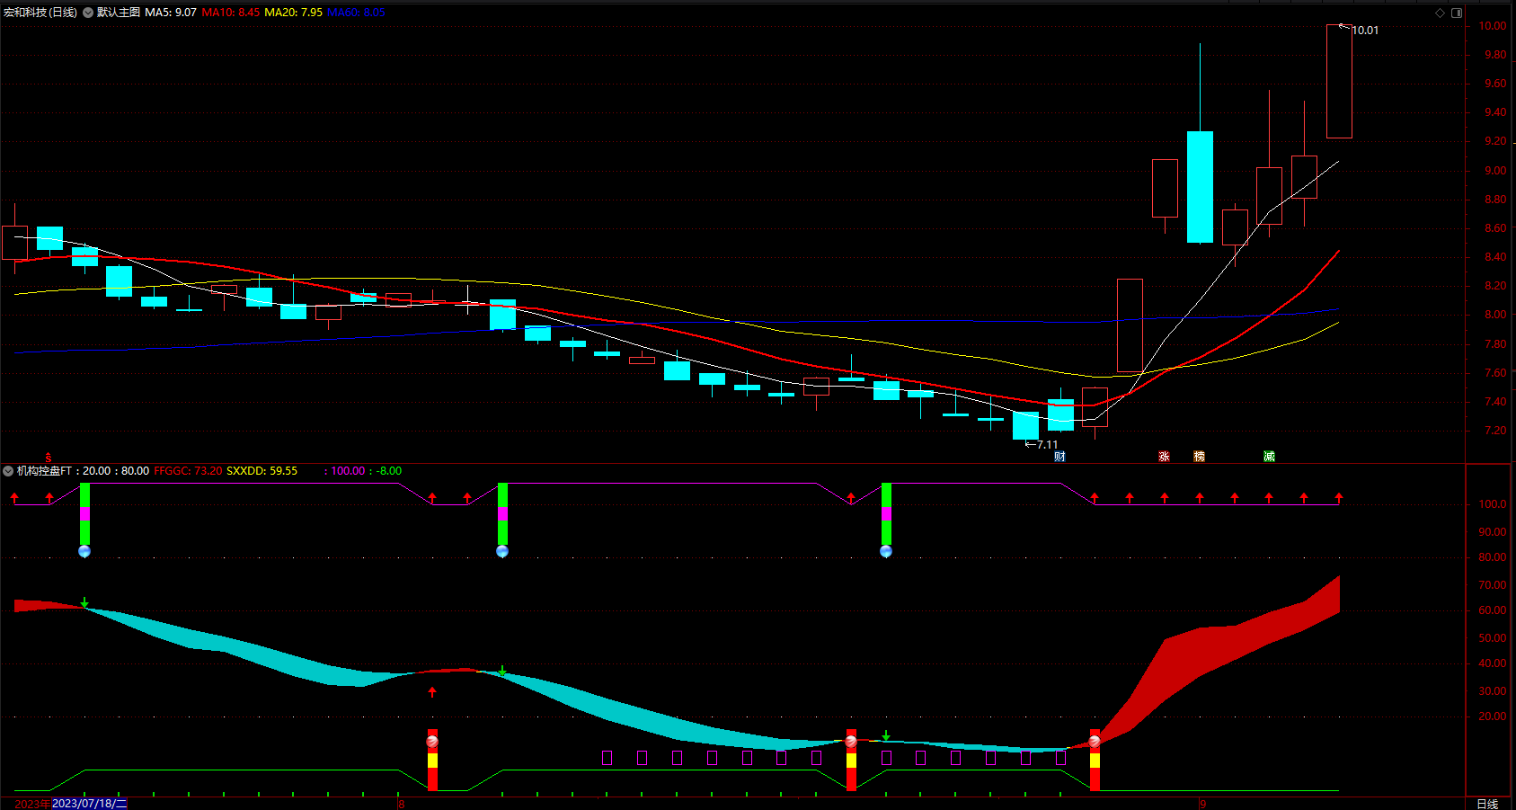This screenshot has width=1516, height=810.
Task: Click the red S marker below the candles
Action: pyautogui.click(x=49, y=458)
